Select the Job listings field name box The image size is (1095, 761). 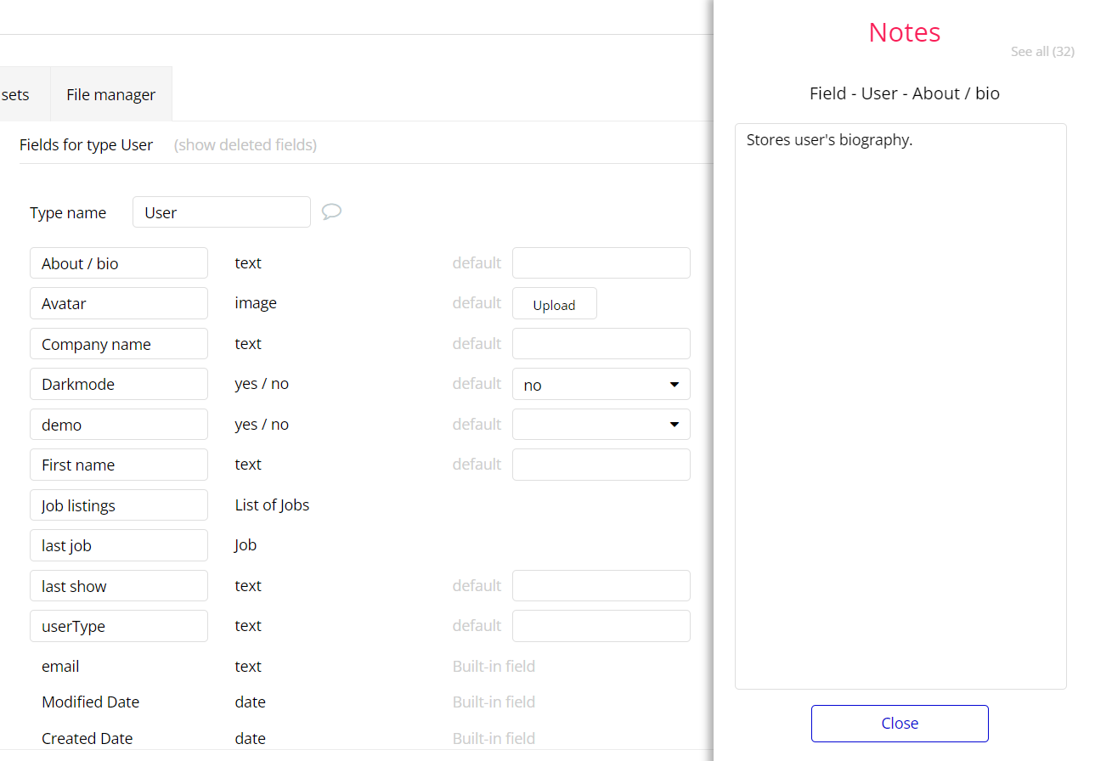click(118, 505)
